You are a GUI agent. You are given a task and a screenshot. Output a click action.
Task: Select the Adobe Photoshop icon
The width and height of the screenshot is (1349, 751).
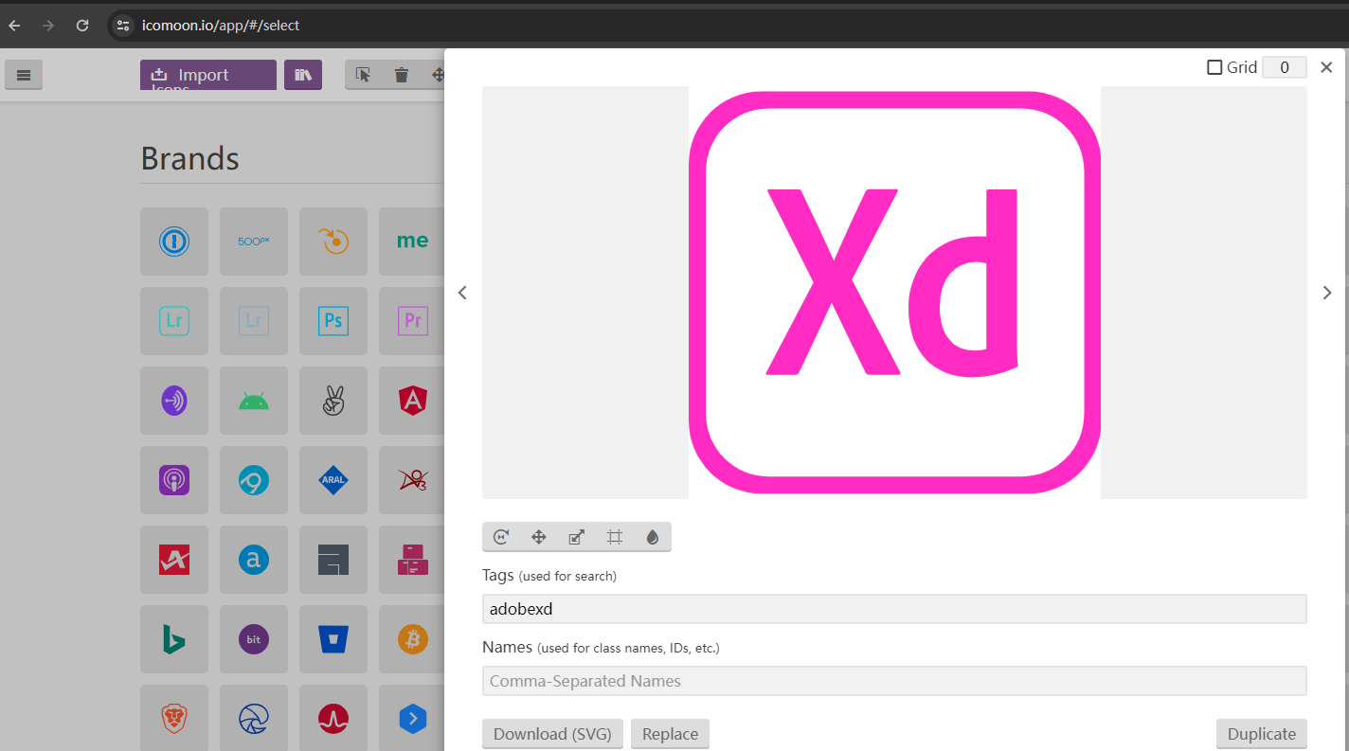tap(333, 321)
